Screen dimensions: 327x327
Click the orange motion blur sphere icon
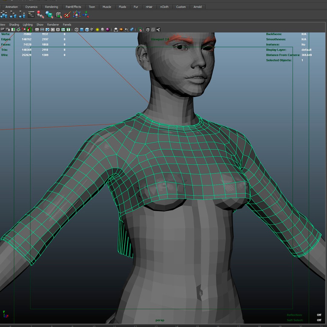(121, 30)
